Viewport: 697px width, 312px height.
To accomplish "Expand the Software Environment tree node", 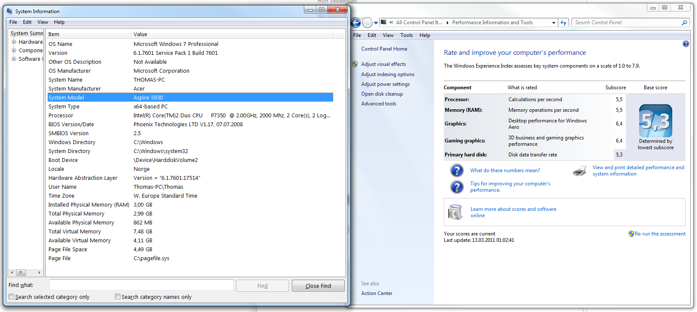I will pyautogui.click(x=14, y=59).
